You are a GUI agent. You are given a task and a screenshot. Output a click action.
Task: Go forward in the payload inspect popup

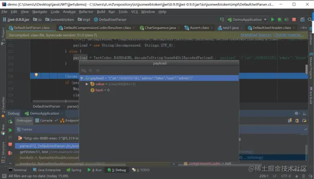[98, 70]
